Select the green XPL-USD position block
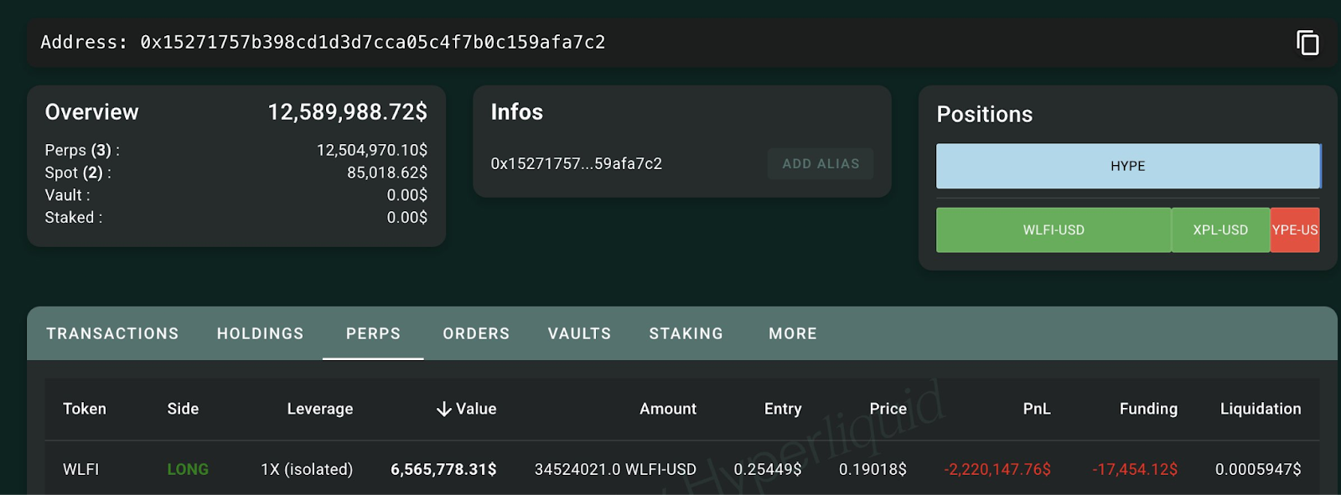Screen dimensions: 1341x495 (1220, 230)
